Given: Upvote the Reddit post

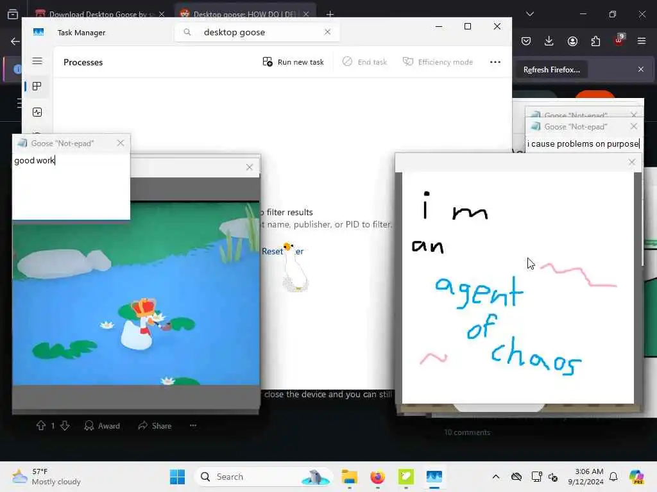Looking at the screenshot, I should [x=40, y=425].
